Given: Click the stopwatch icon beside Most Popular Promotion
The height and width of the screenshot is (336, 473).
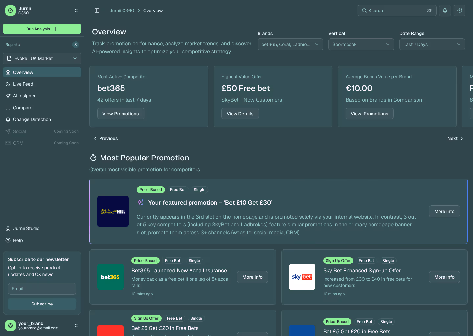Looking at the screenshot, I should 93,158.
